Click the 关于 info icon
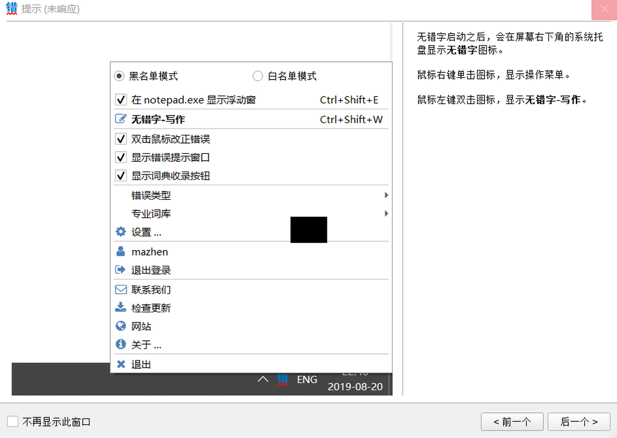Screen dimensions: 617x438 121,345
